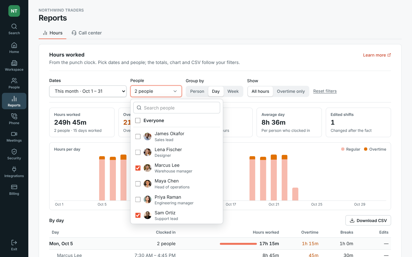Viewport: 412px width, 257px height.
Task: Check James Okafor in people list
Action: [x=138, y=136]
